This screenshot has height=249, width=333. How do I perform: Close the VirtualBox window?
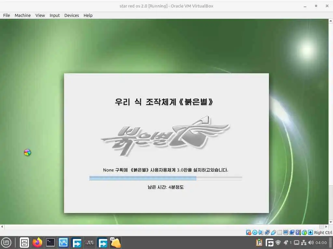[x=327, y=6]
